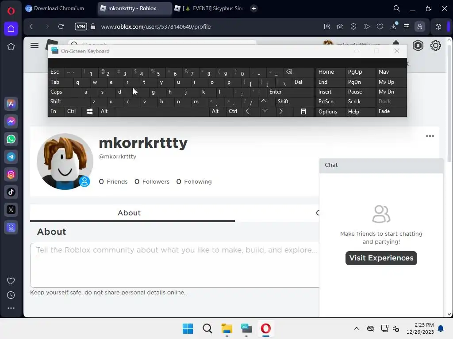The image size is (453, 339).
Task: Open File Explorer from the taskbar
Action: [x=227, y=328]
